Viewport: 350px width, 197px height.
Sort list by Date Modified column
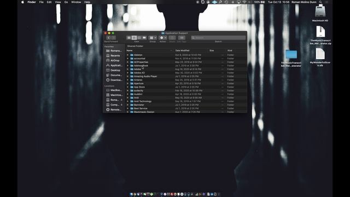point(191,50)
